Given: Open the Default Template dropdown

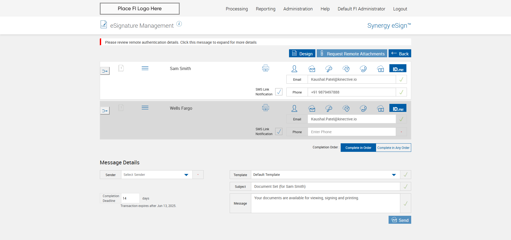Looking at the screenshot, I should pyautogui.click(x=325, y=175).
